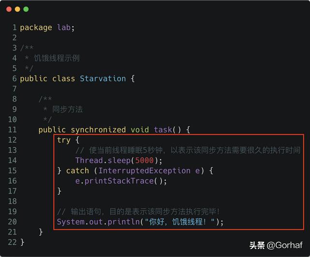
Task: Click the task method name
Action: click(x=163, y=129)
